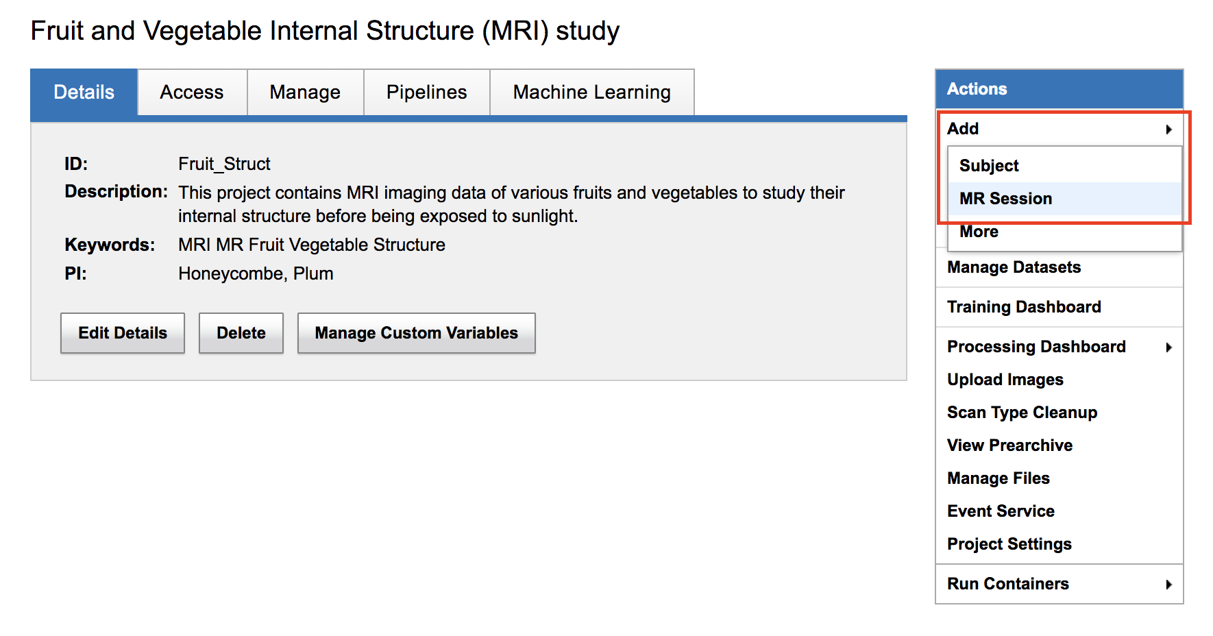The width and height of the screenshot is (1213, 636).
Task: Switch to the Pipelines tab
Action: (426, 93)
